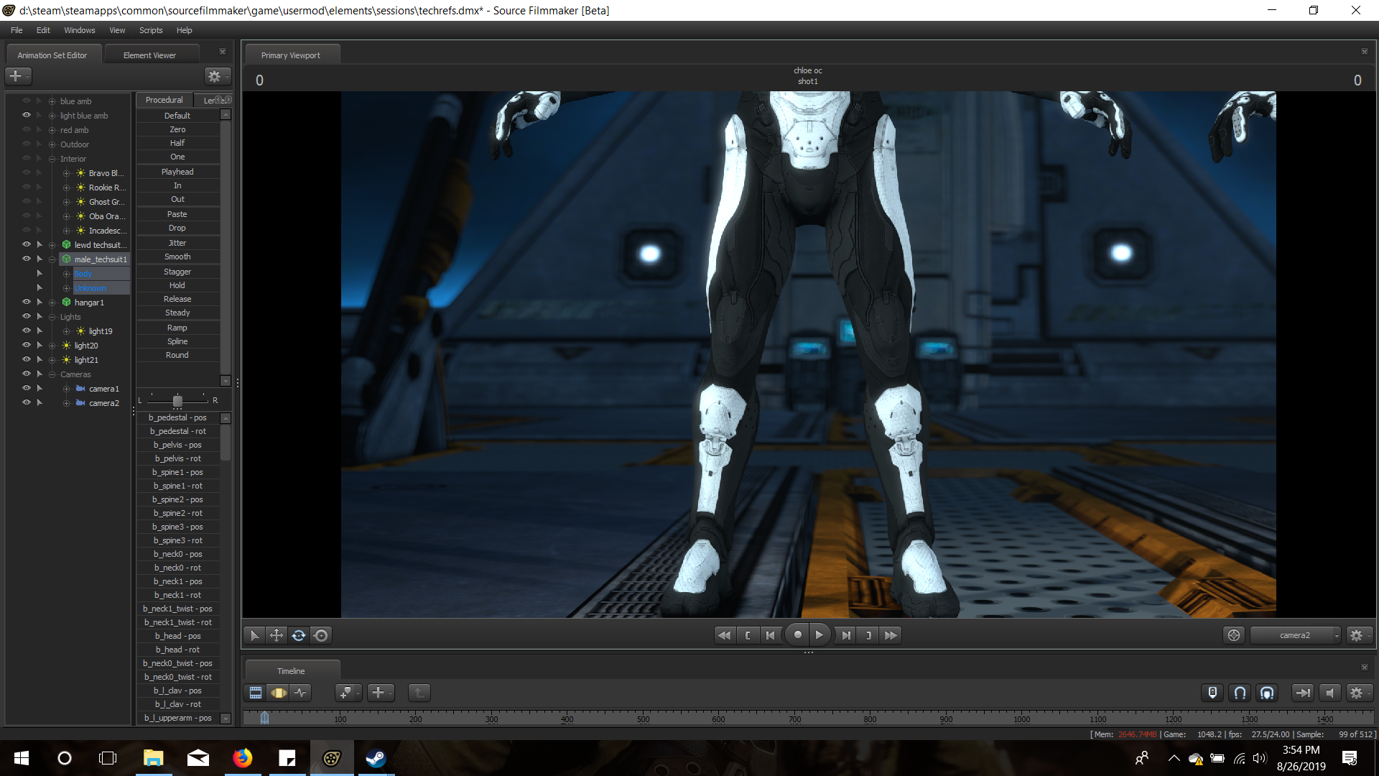The height and width of the screenshot is (776, 1379).
Task: Click the left-right balance slider handle
Action: (x=177, y=400)
